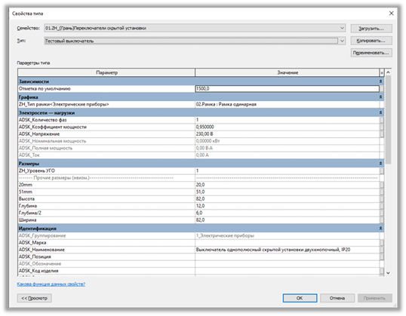The width and height of the screenshot is (406, 316).
Task: Open the Тип dropdown list
Action: point(342,41)
